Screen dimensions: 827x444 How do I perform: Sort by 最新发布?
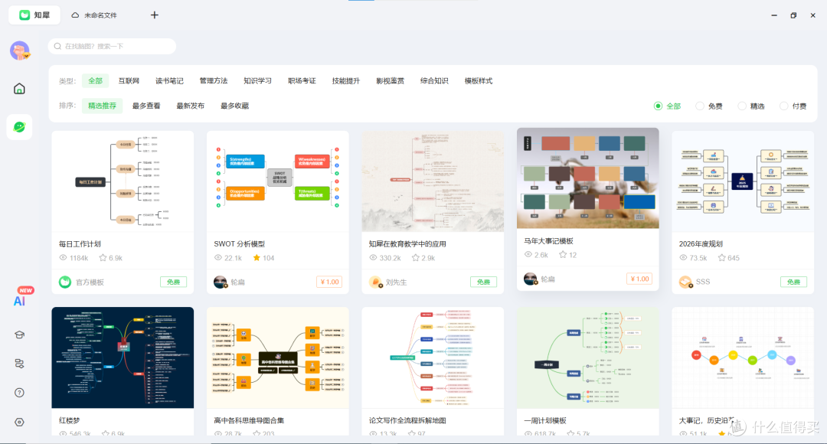[191, 106]
